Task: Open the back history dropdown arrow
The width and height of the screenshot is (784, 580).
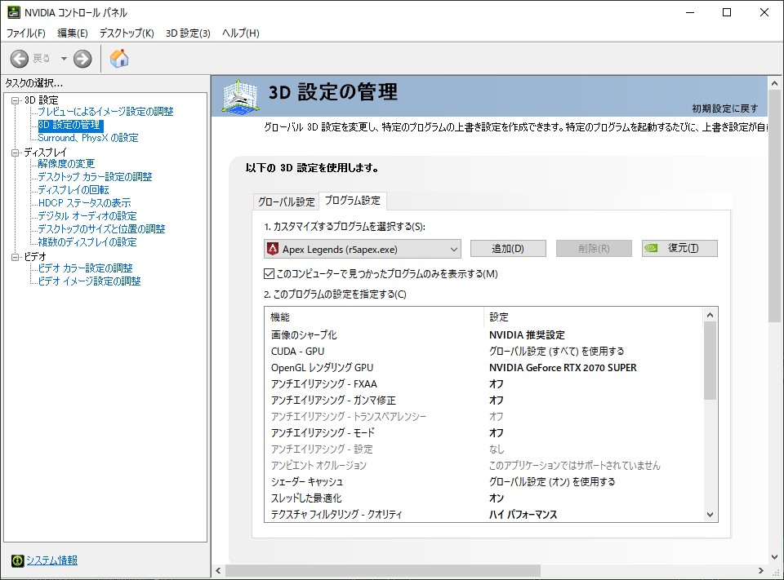Action: point(64,59)
